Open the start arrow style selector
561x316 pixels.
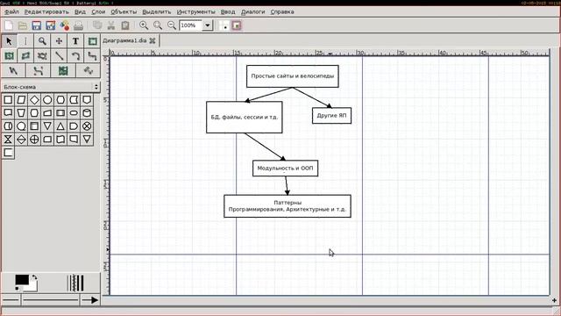click(11, 300)
